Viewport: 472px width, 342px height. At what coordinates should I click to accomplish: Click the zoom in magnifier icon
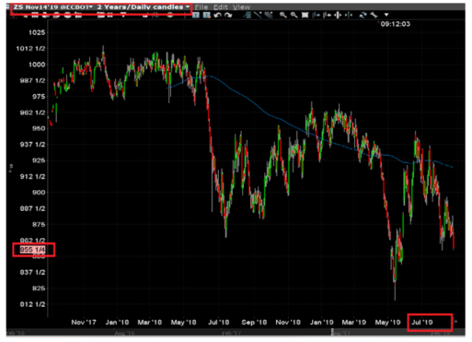pos(282,15)
